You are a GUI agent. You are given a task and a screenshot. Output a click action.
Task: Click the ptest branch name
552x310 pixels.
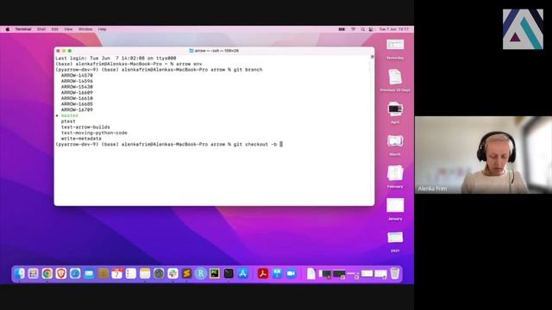pyautogui.click(x=68, y=121)
